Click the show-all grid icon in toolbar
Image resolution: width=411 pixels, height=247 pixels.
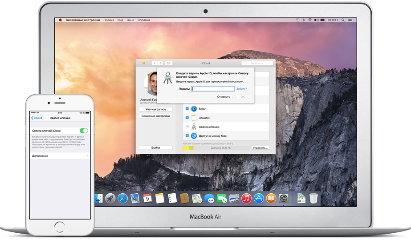tap(169, 64)
